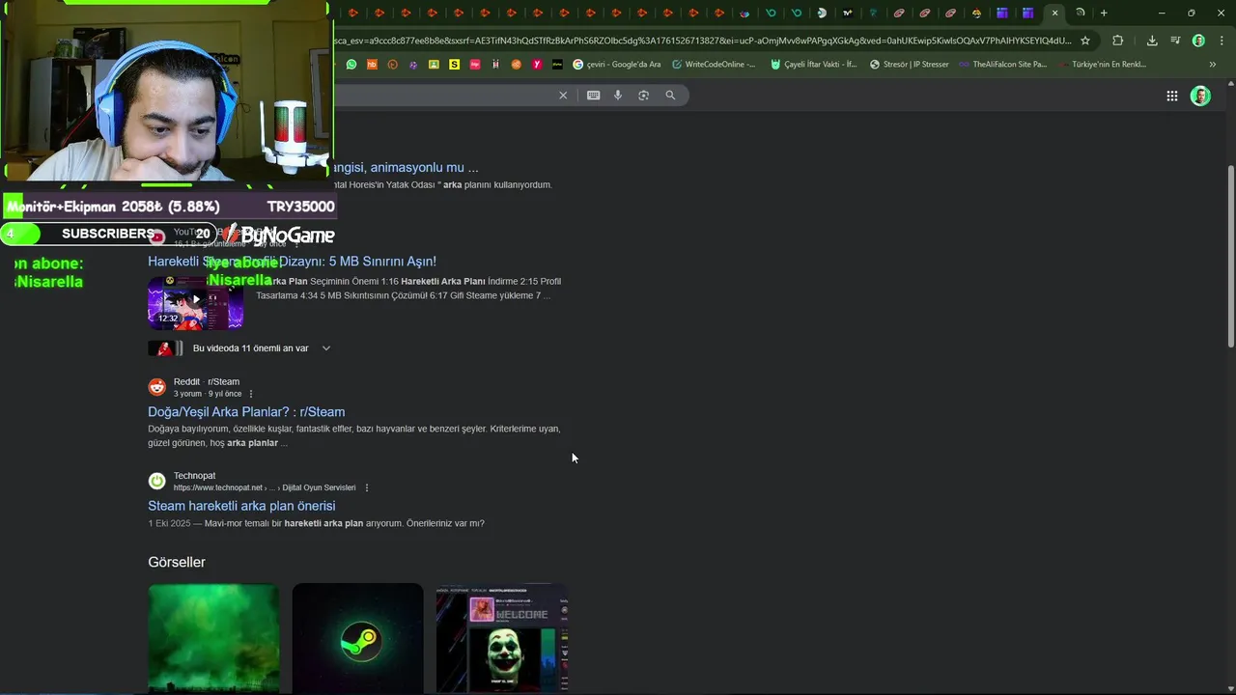
Task: Open the orange basketball bookmark icon
Action: coord(516,65)
